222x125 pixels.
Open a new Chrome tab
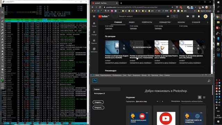click(121, 3)
